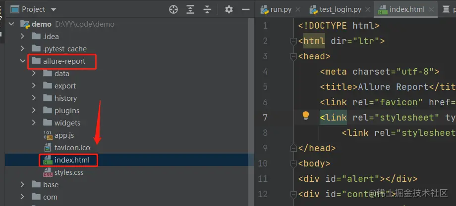Click the .pytest_cache folder icon

click(36, 49)
